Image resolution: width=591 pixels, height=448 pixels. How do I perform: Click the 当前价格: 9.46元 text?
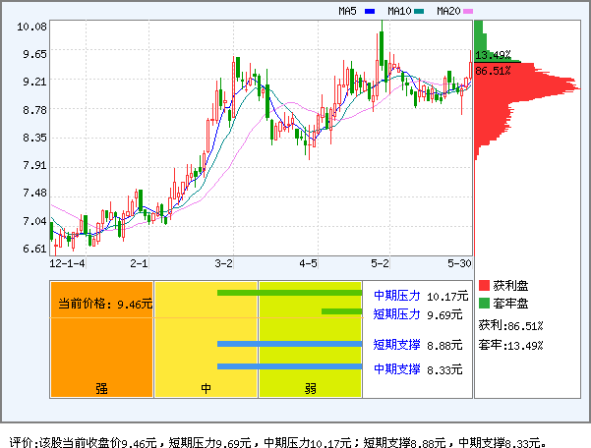click(x=105, y=304)
